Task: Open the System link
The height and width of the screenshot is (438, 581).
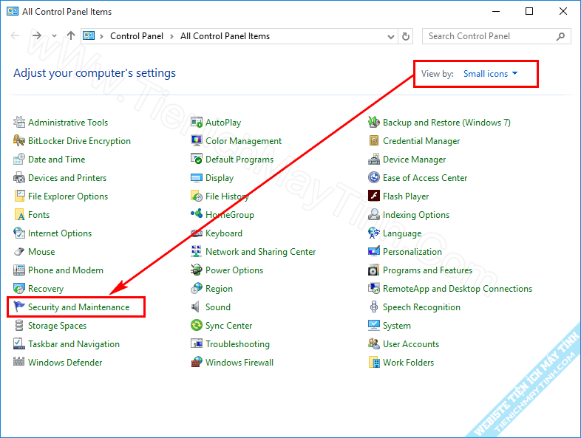Action: tap(396, 326)
